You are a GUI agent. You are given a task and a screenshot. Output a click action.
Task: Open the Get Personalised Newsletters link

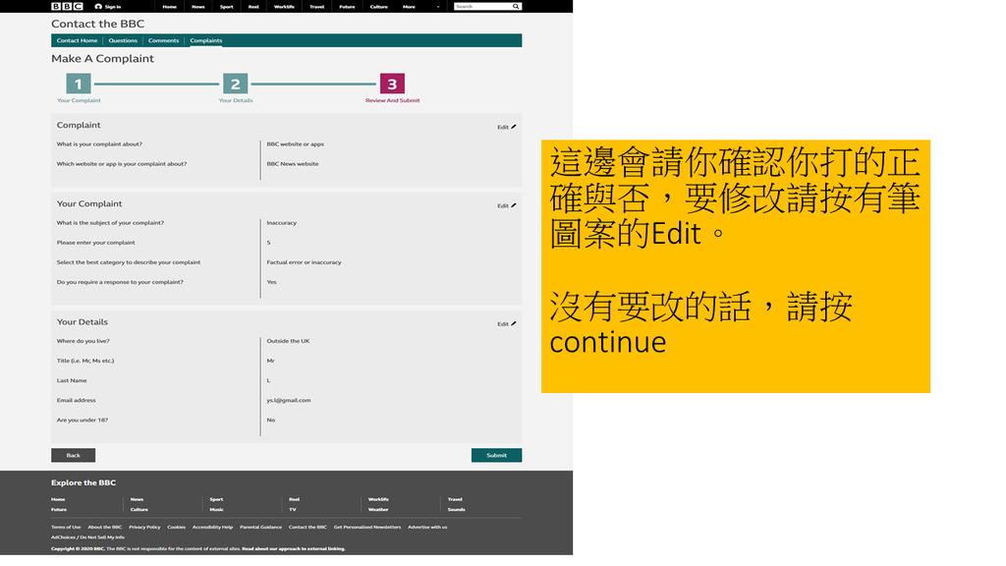367,528
